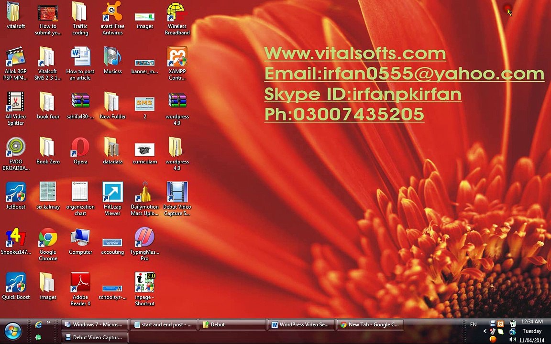Switch to 'New Tab - Google C...' Chrome window
This screenshot has width=551, height=344.
(370, 325)
